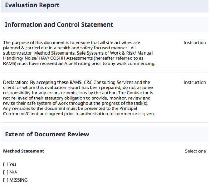Screen dimensions: 210x185
Task: Click the purpose of this document paragraph
Action: pos(70,53)
